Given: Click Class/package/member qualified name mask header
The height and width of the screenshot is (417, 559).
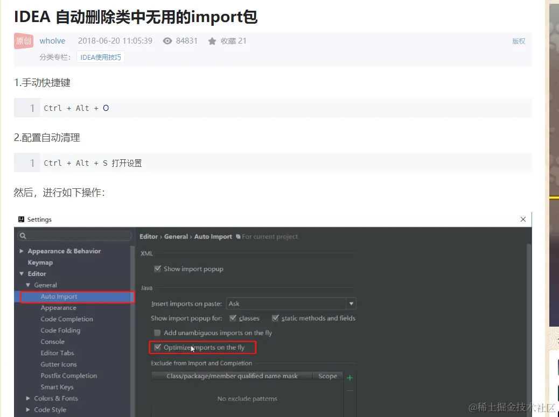Looking at the screenshot, I should [x=232, y=377].
